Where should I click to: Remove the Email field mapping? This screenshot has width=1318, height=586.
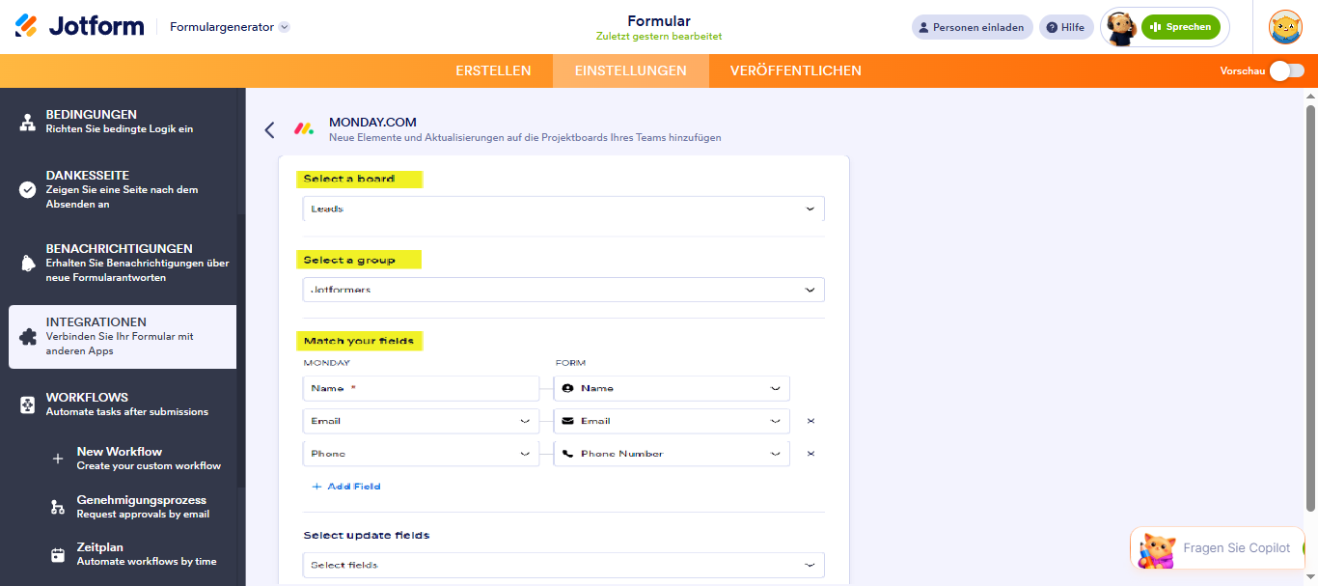(x=810, y=421)
